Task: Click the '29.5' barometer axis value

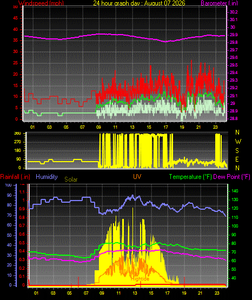Action: click(234, 65)
